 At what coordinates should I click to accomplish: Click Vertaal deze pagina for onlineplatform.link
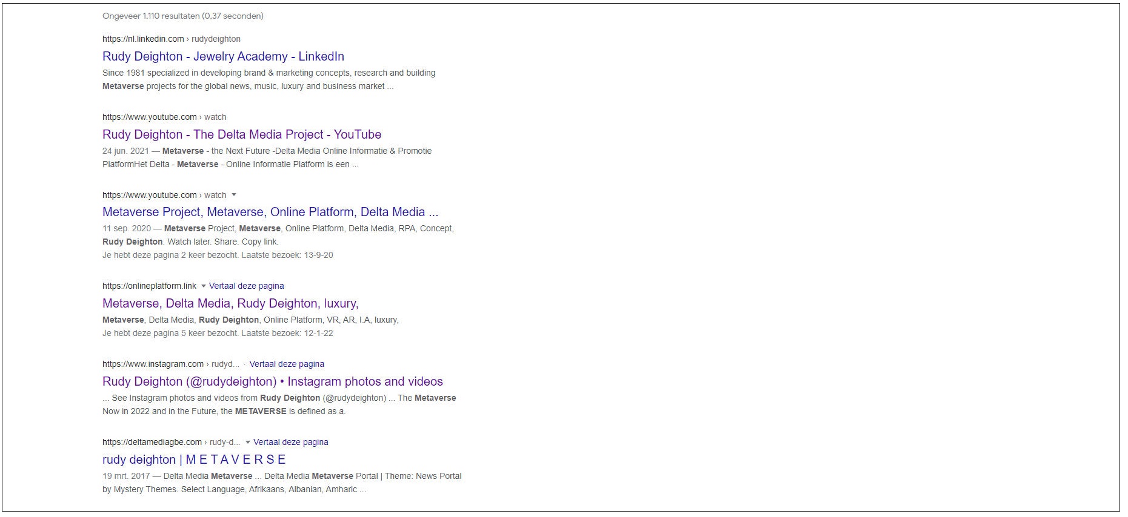(246, 286)
